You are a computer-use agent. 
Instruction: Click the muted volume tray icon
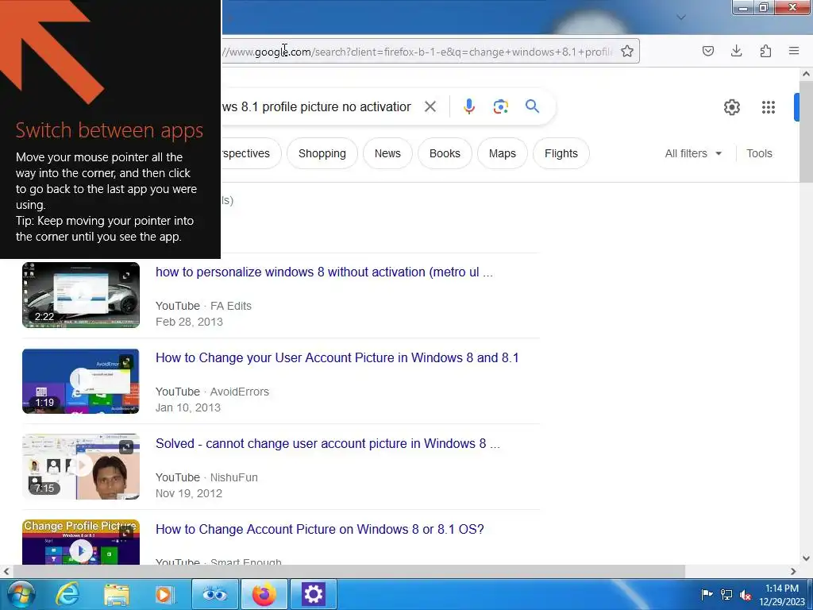point(746,595)
